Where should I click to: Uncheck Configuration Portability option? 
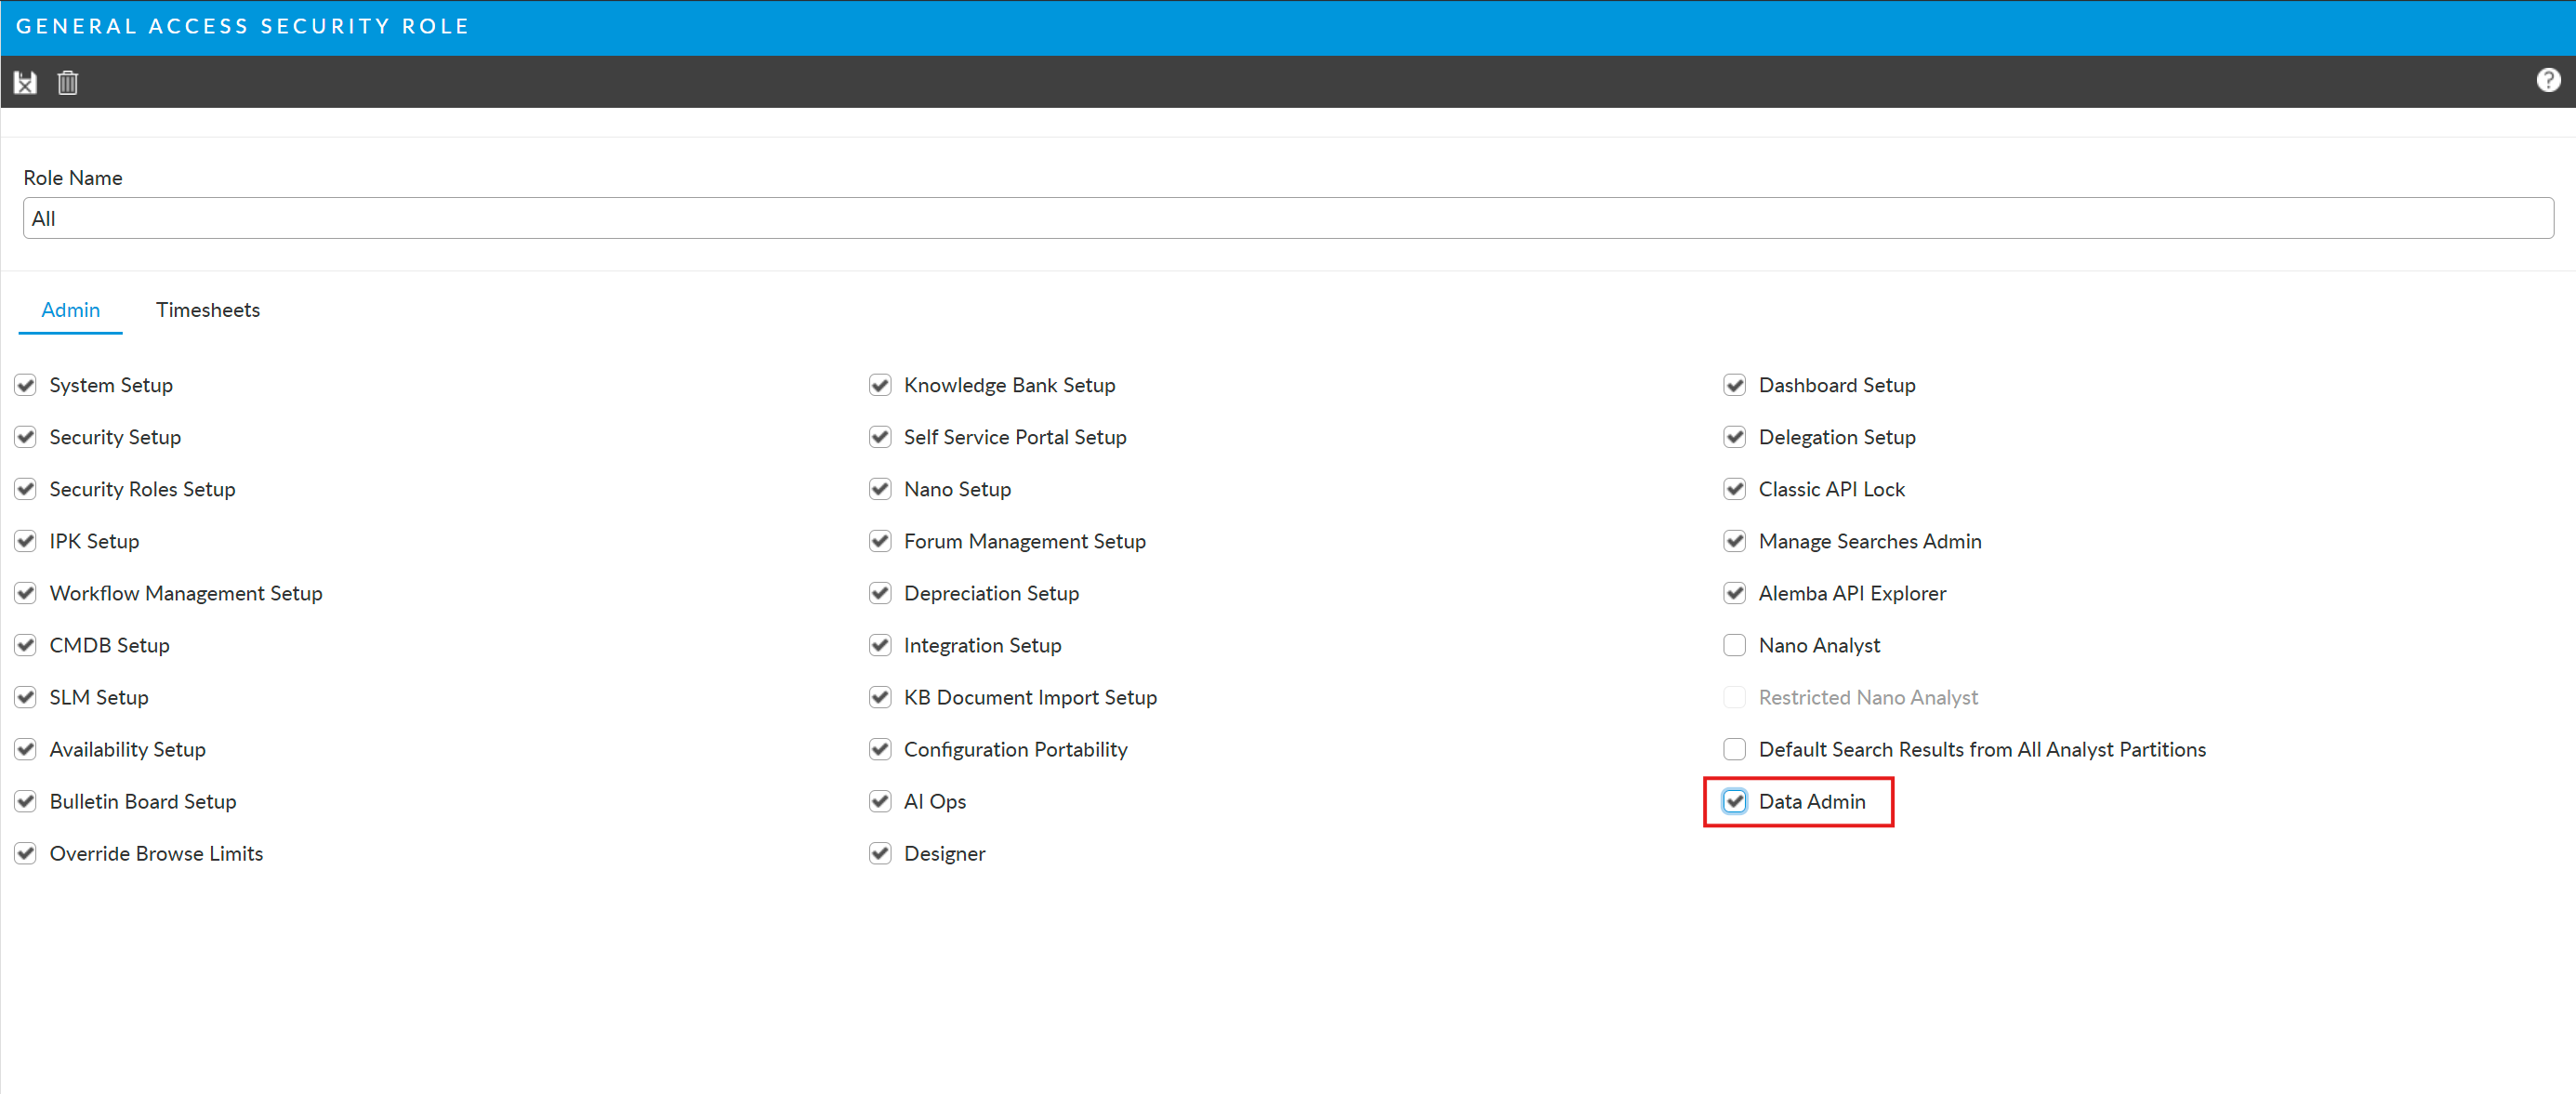point(880,749)
